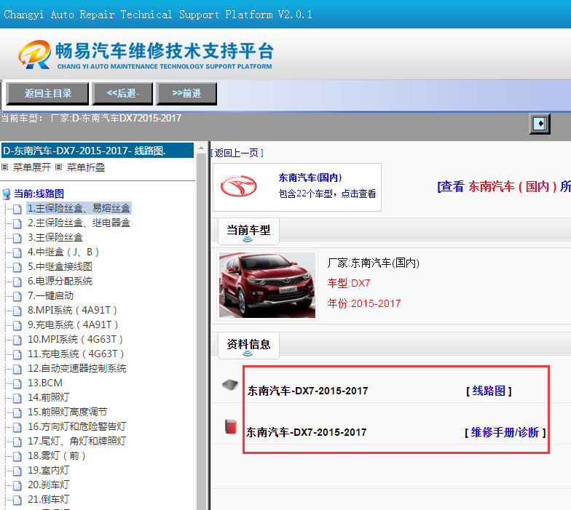
Task: Click page icon of 7.一键启动
Action: 17,296
